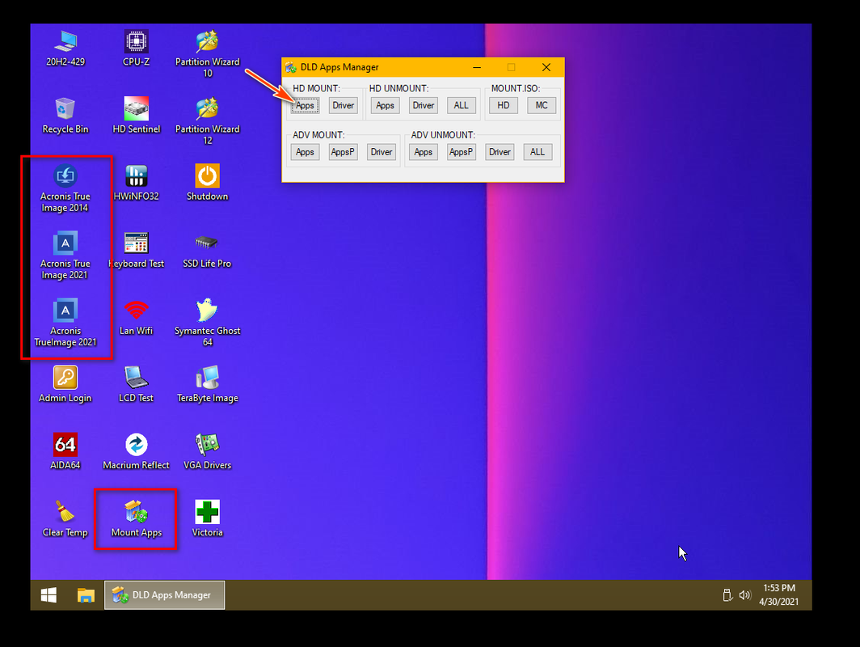This screenshot has width=860, height=647.
Task: Select Acronis True Image 2021 icon
Action: click(x=65, y=256)
